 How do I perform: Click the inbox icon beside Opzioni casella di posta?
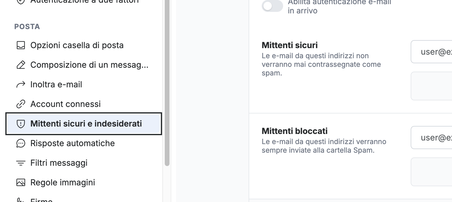[21, 45]
